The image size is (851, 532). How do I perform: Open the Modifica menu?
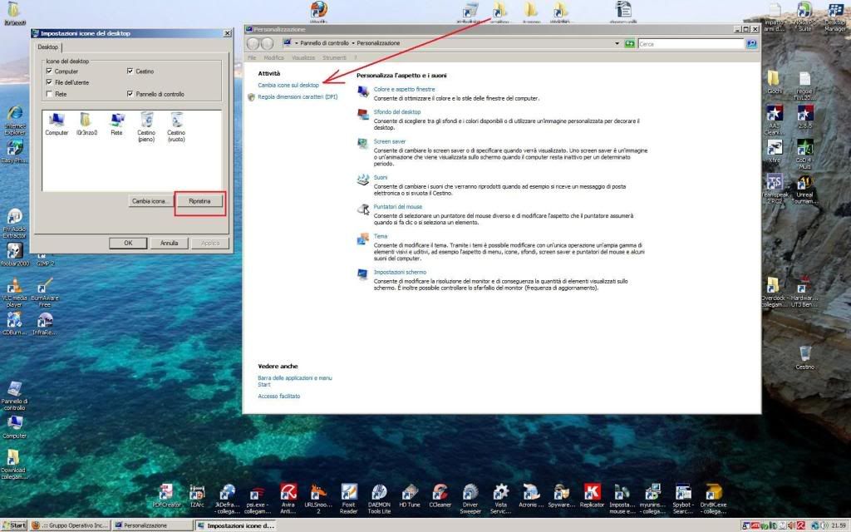pyautogui.click(x=273, y=58)
